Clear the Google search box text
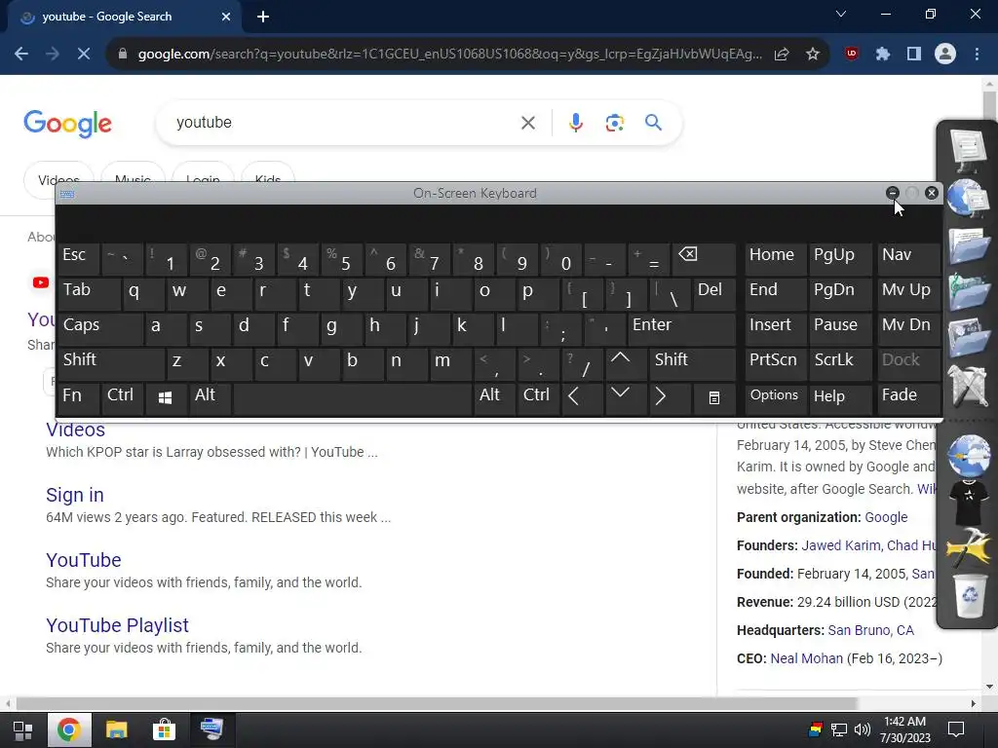The image size is (998, 748). [x=528, y=123]
